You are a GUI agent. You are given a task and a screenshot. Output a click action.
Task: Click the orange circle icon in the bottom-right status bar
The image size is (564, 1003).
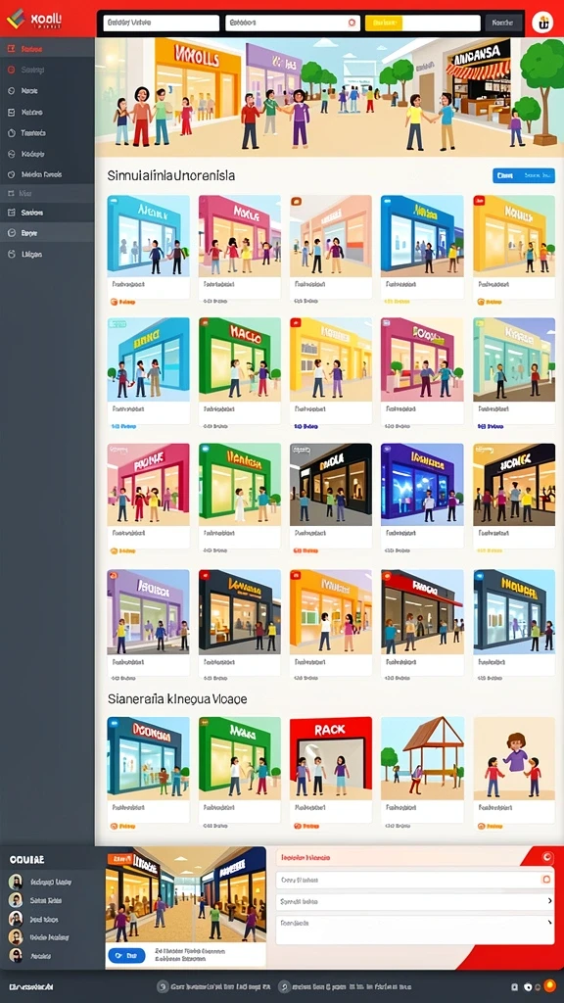[549, 985]
